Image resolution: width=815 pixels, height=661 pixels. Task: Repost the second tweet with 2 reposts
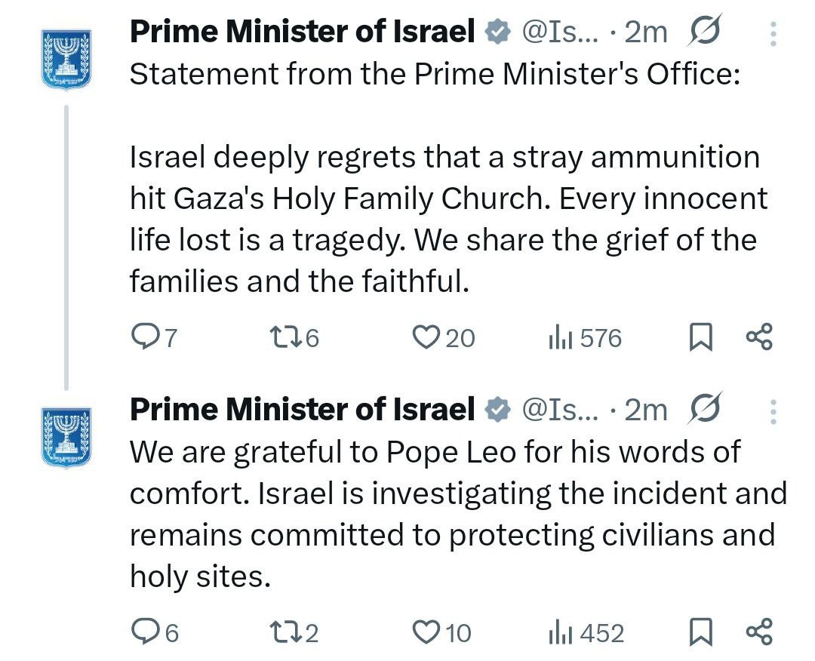click(x=294, y=632)
